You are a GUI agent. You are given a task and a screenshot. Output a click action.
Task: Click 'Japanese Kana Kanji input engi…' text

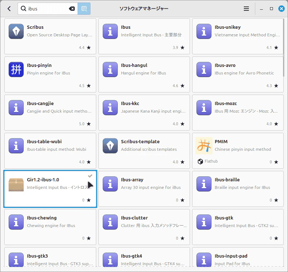(x=153, y=111)
